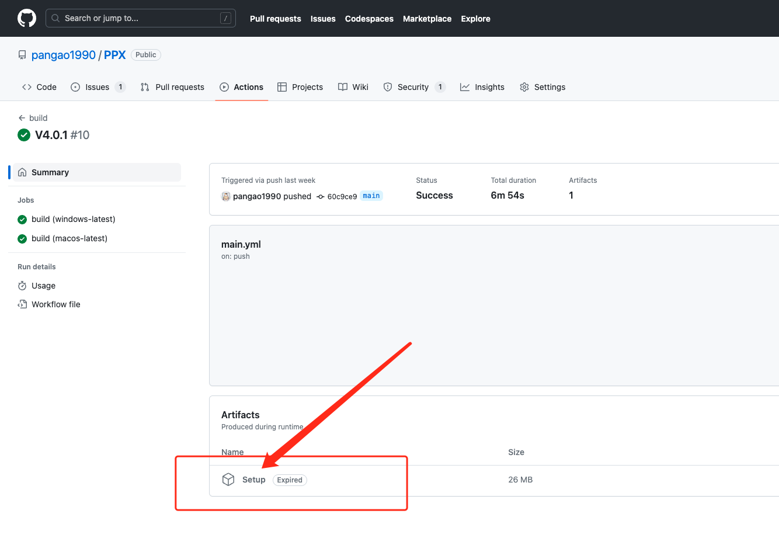Click the commit icon before 60c9ce9
This screenshot has width=779, height=538.
click(321, 197)
